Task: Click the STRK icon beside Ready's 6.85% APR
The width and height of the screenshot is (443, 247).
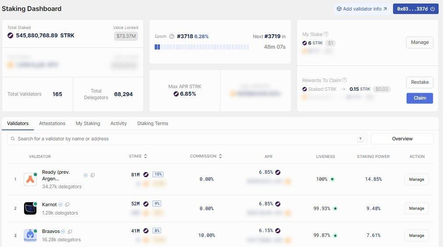Action: (278, 172)
